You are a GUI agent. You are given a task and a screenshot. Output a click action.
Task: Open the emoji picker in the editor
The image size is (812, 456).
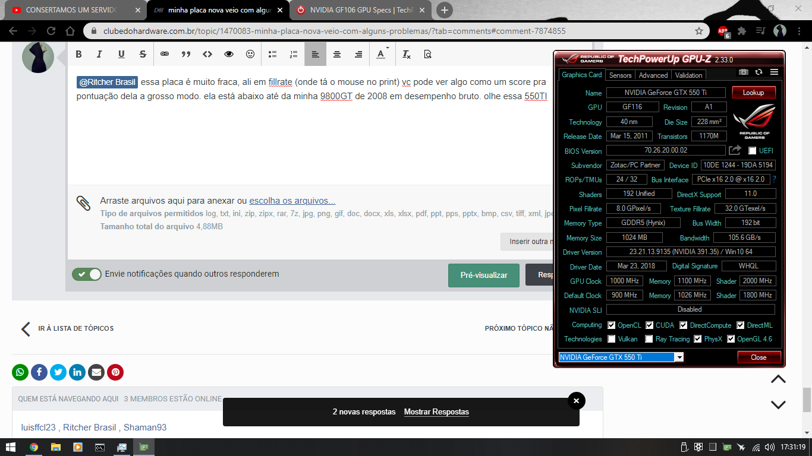pos(250,54)
